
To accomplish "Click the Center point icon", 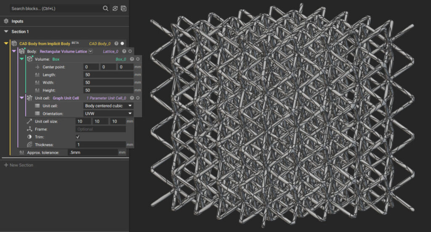I will coord(37,67).
